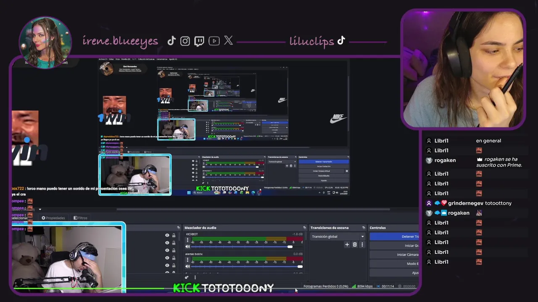Click the large Iniciar Grabación button
538x302 pixels.
click(394, 246)
